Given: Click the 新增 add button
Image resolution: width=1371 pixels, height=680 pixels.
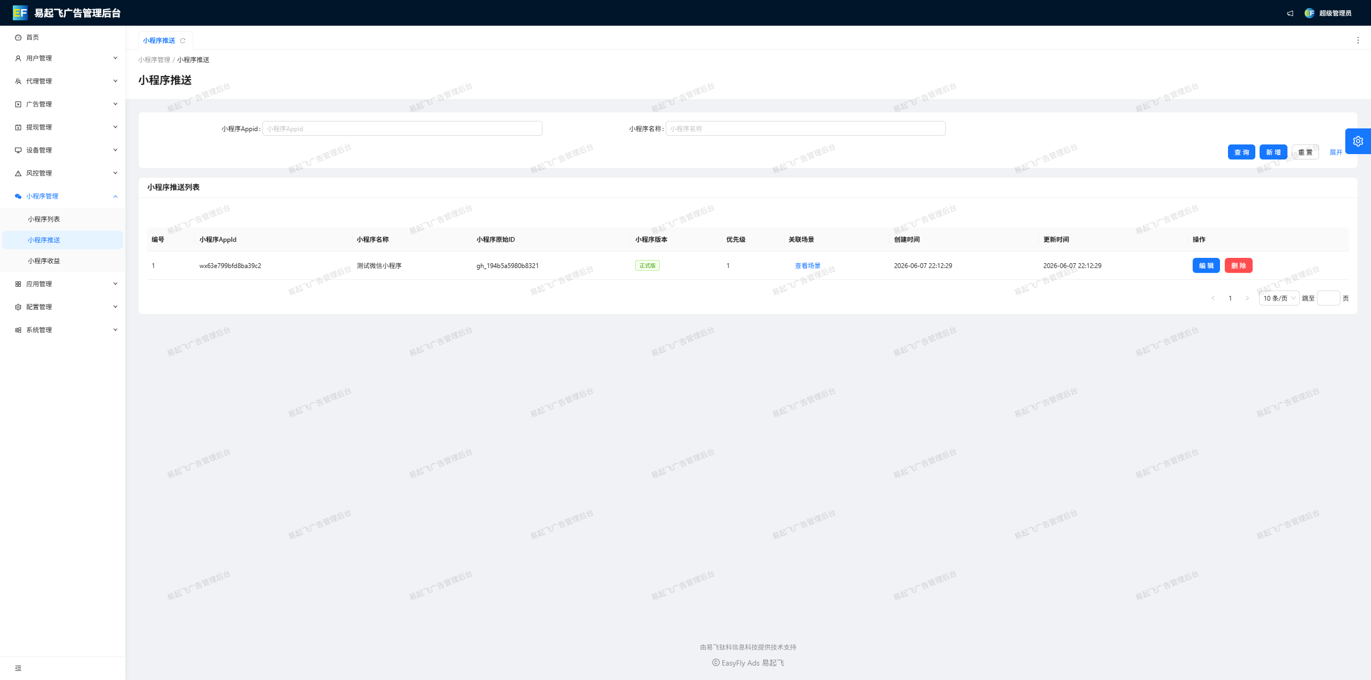Looking at the screenshot, I should (1273, 152).
